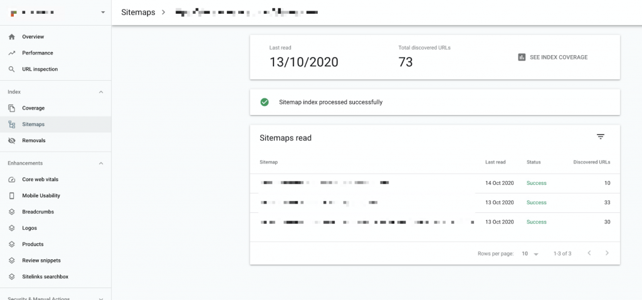Viewport: 642px width, 300px height.
Task: Open the Rows per page dropdown
Action: coord(530,254)
